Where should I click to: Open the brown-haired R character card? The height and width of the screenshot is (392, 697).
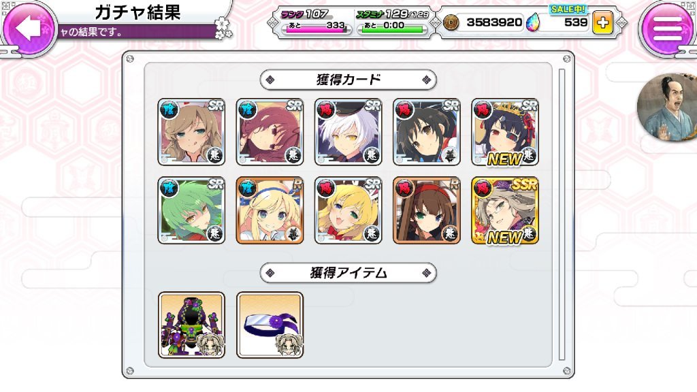tap(427, 211)
